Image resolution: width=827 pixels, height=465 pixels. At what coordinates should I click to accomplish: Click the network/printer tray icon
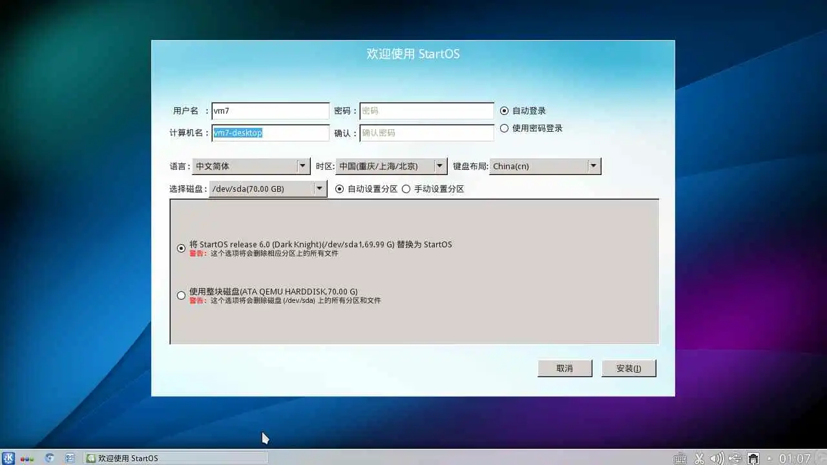click(753, 459)
